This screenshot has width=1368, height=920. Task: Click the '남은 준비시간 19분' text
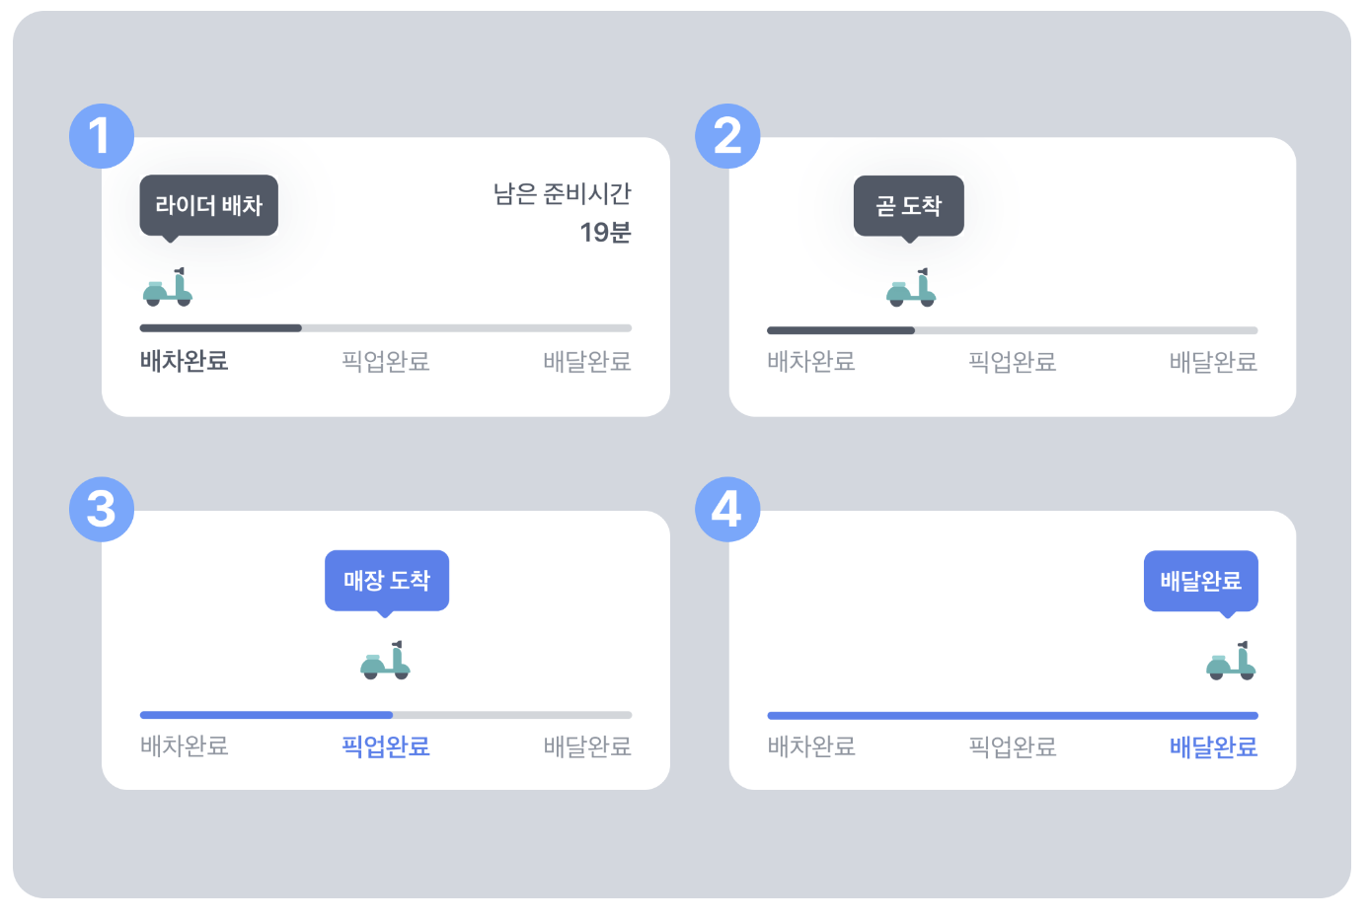tap(563, 213)
